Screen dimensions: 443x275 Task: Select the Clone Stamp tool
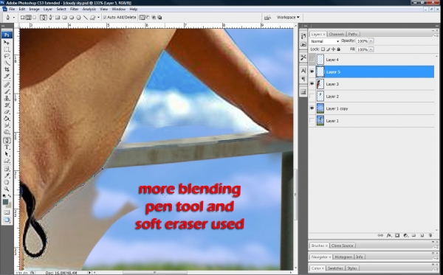pos(7,99)
